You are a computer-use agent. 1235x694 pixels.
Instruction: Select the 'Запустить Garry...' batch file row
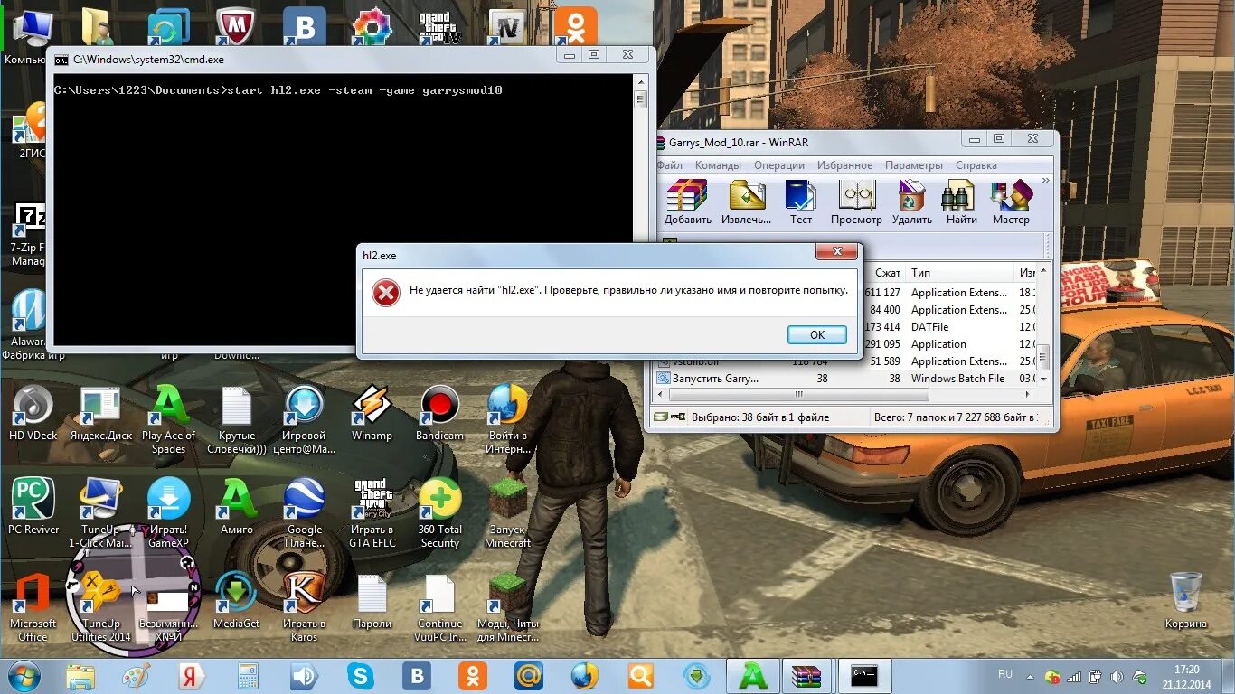844,379
